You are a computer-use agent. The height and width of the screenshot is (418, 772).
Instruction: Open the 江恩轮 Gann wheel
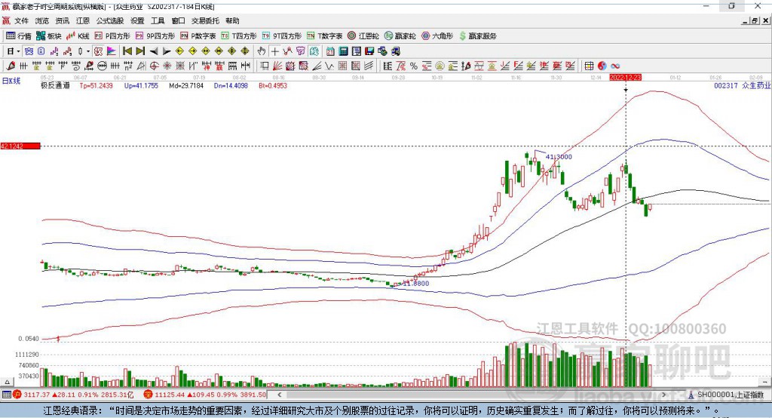pyautogui.click(x=363, y=36)
